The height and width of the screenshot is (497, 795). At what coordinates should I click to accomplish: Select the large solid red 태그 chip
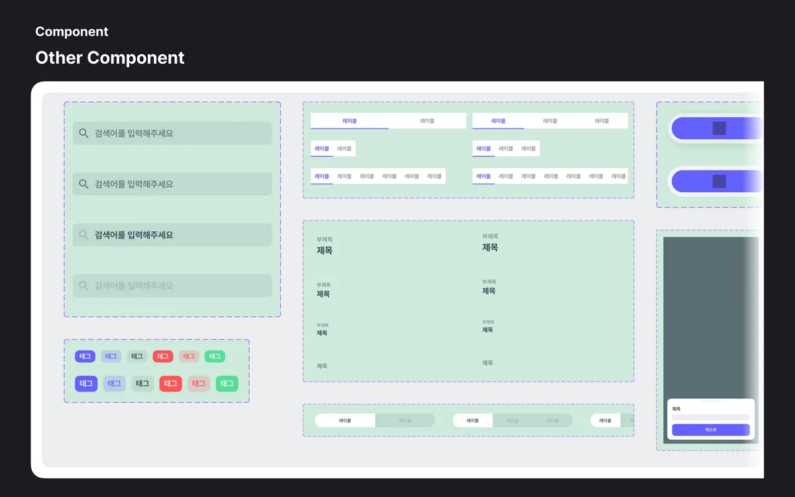pos(171,384)
